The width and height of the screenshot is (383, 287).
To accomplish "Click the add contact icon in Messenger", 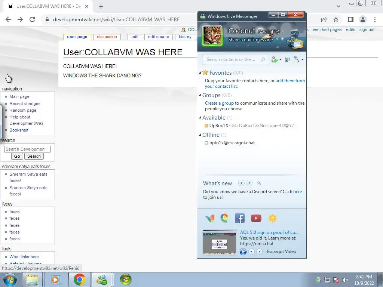I will click(274, 59).
